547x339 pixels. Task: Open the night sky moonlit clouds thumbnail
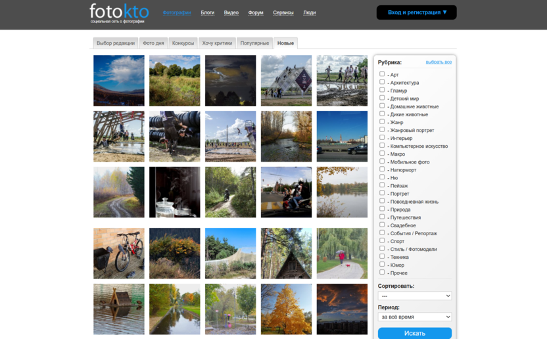click(231, 81)
